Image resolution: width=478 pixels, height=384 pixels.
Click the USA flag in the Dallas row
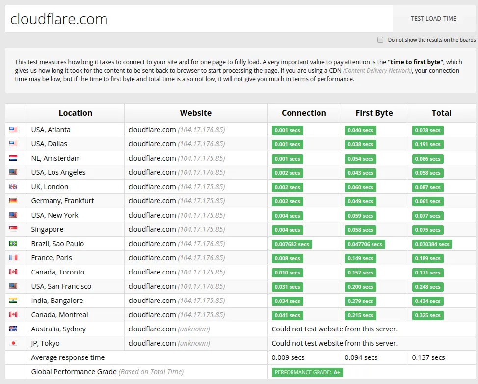point(13,144)
